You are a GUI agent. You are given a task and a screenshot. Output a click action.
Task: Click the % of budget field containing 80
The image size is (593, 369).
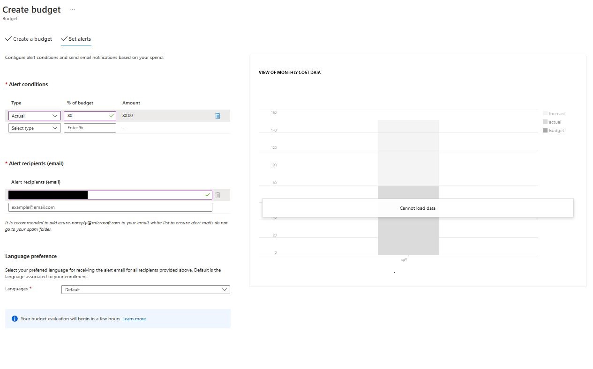pos(87,116)
